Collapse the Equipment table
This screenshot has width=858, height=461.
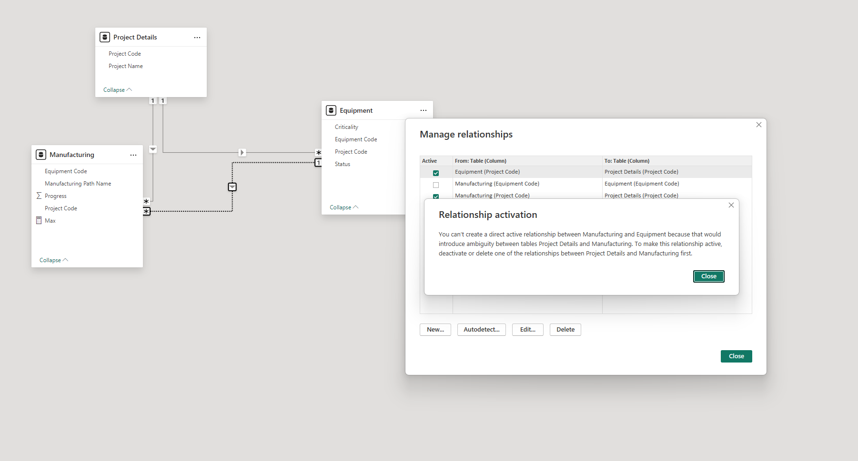click(x=343, y=207)
